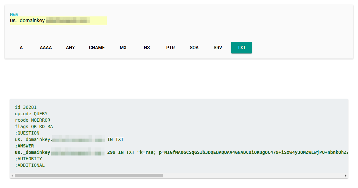
Task: Click the bold ;ANSWER section header
Action: [x=24, y=146]
